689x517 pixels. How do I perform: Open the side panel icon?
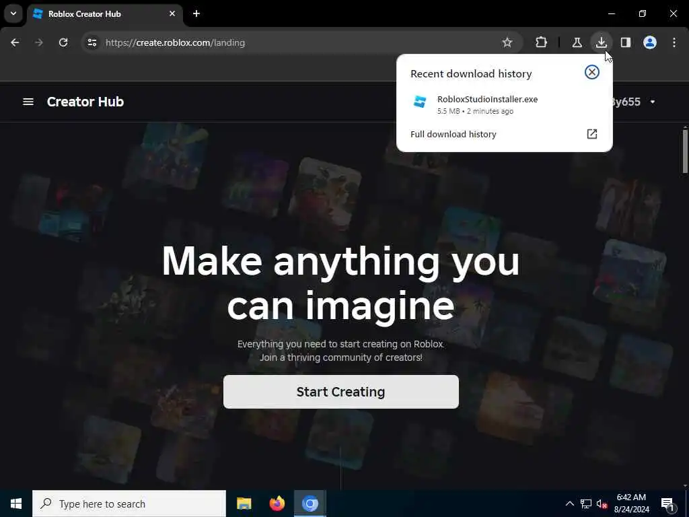click(x=625, y=42)
